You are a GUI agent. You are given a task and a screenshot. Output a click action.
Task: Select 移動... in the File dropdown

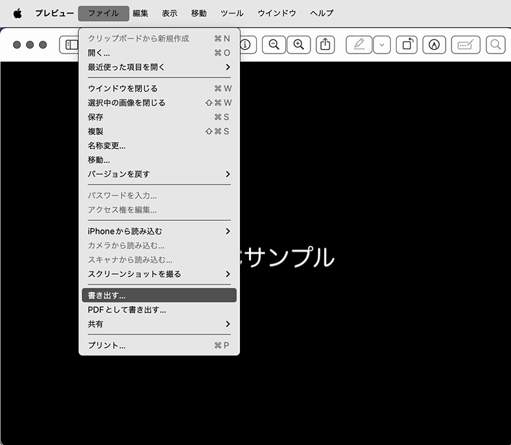[159, 160]
